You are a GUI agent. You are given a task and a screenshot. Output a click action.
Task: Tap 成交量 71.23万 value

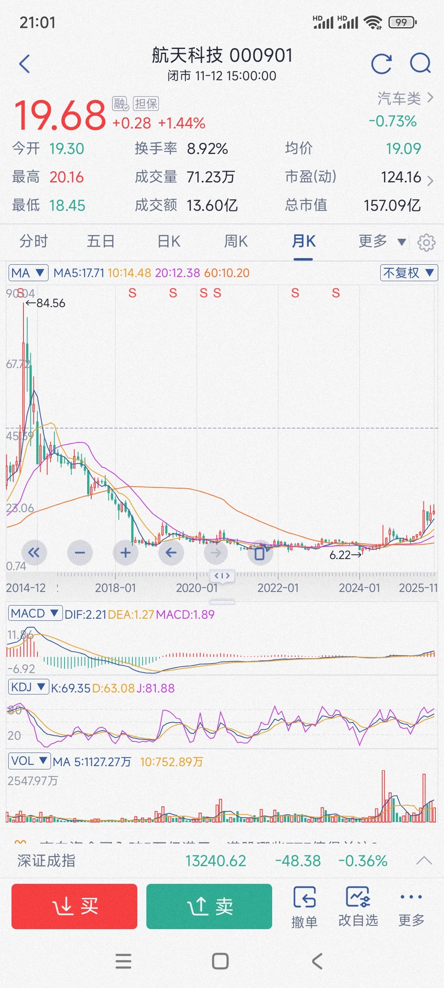(x=210, y=177)
